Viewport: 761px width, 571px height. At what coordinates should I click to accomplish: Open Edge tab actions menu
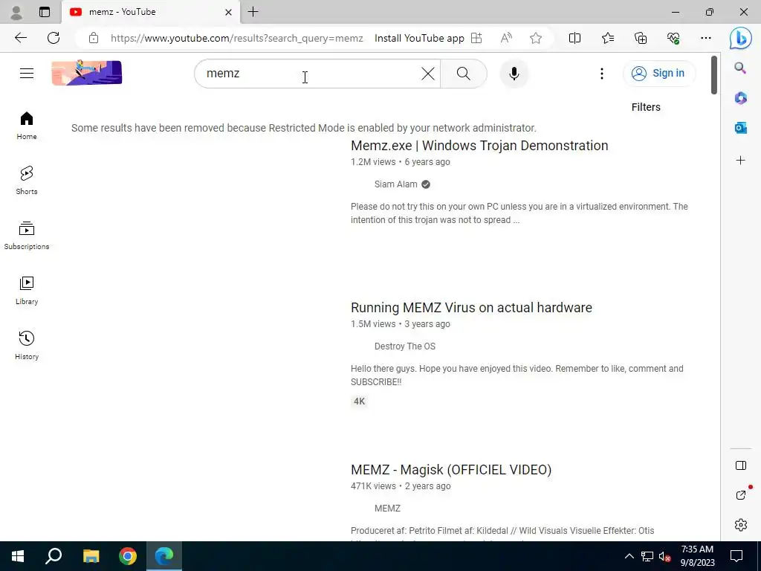[44, 12]
